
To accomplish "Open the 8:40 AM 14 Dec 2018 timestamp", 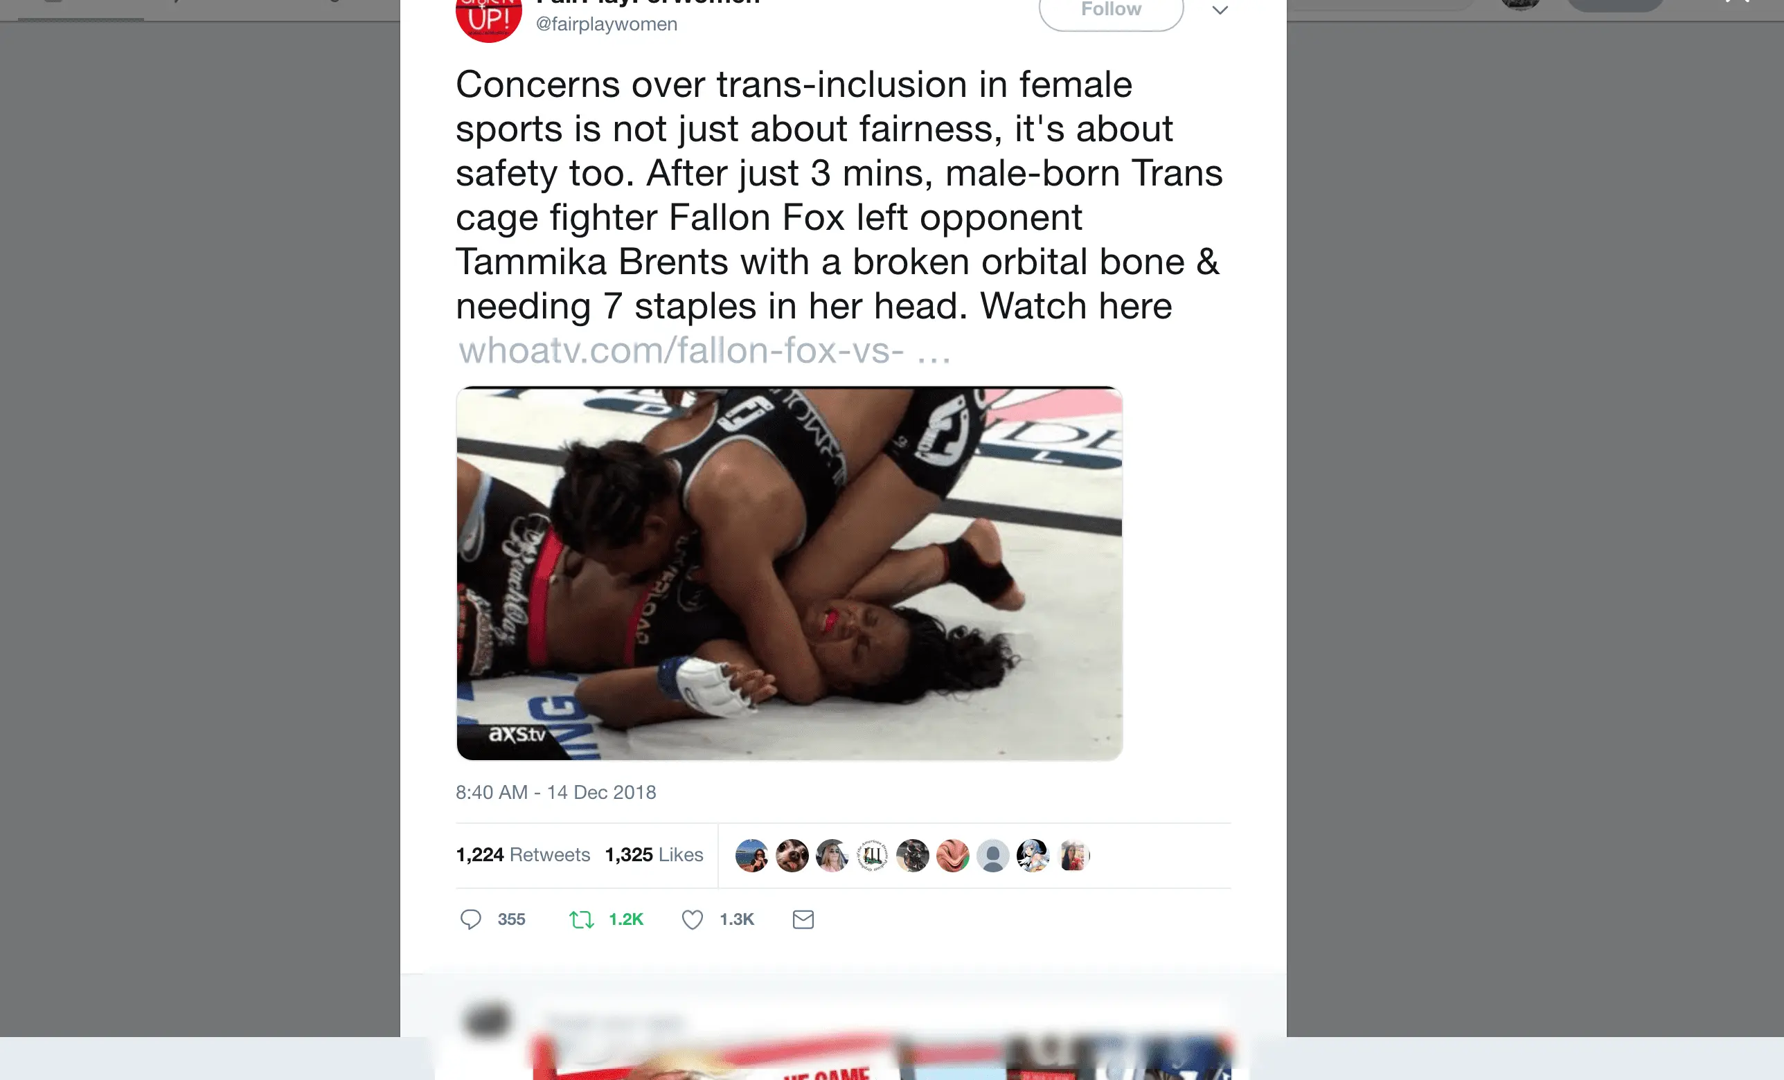I will (x=556, y=792).
